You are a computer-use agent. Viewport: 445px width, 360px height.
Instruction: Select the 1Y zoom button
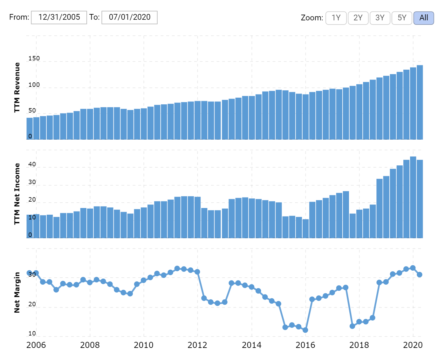pos(336,18)
